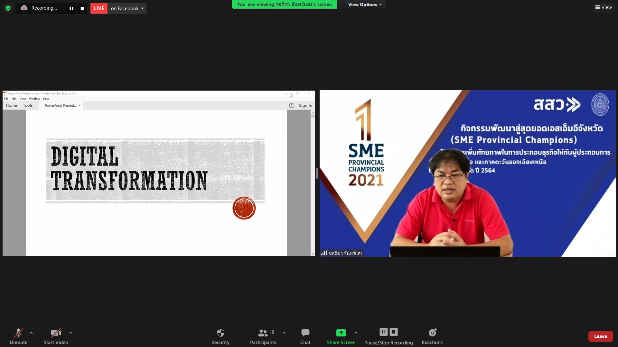
Task: Click the shared document vertical scrollbar
Action: point(313,183)
